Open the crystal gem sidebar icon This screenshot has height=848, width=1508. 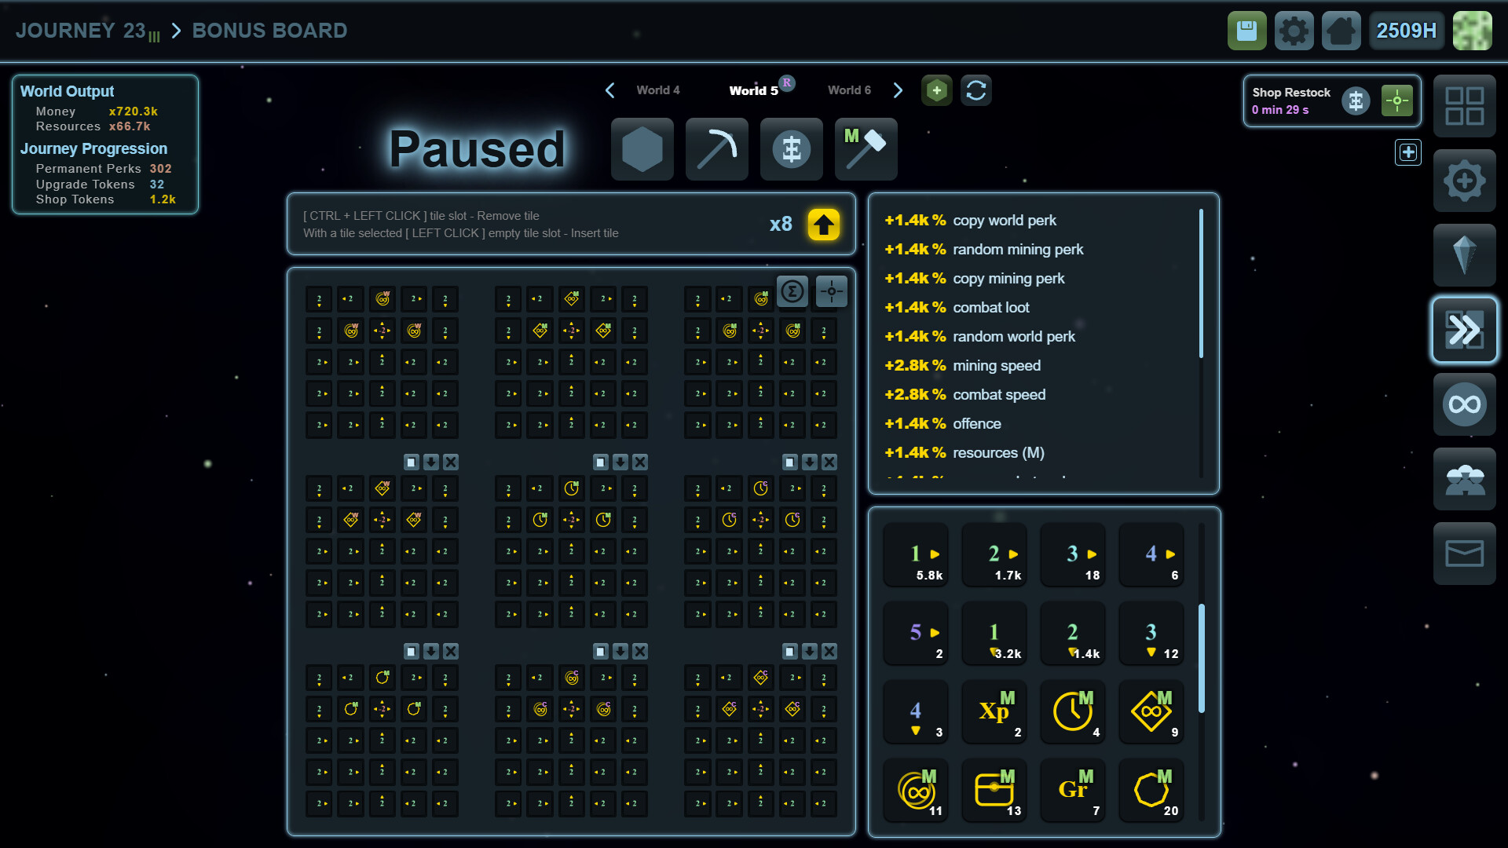point(1464,255)
